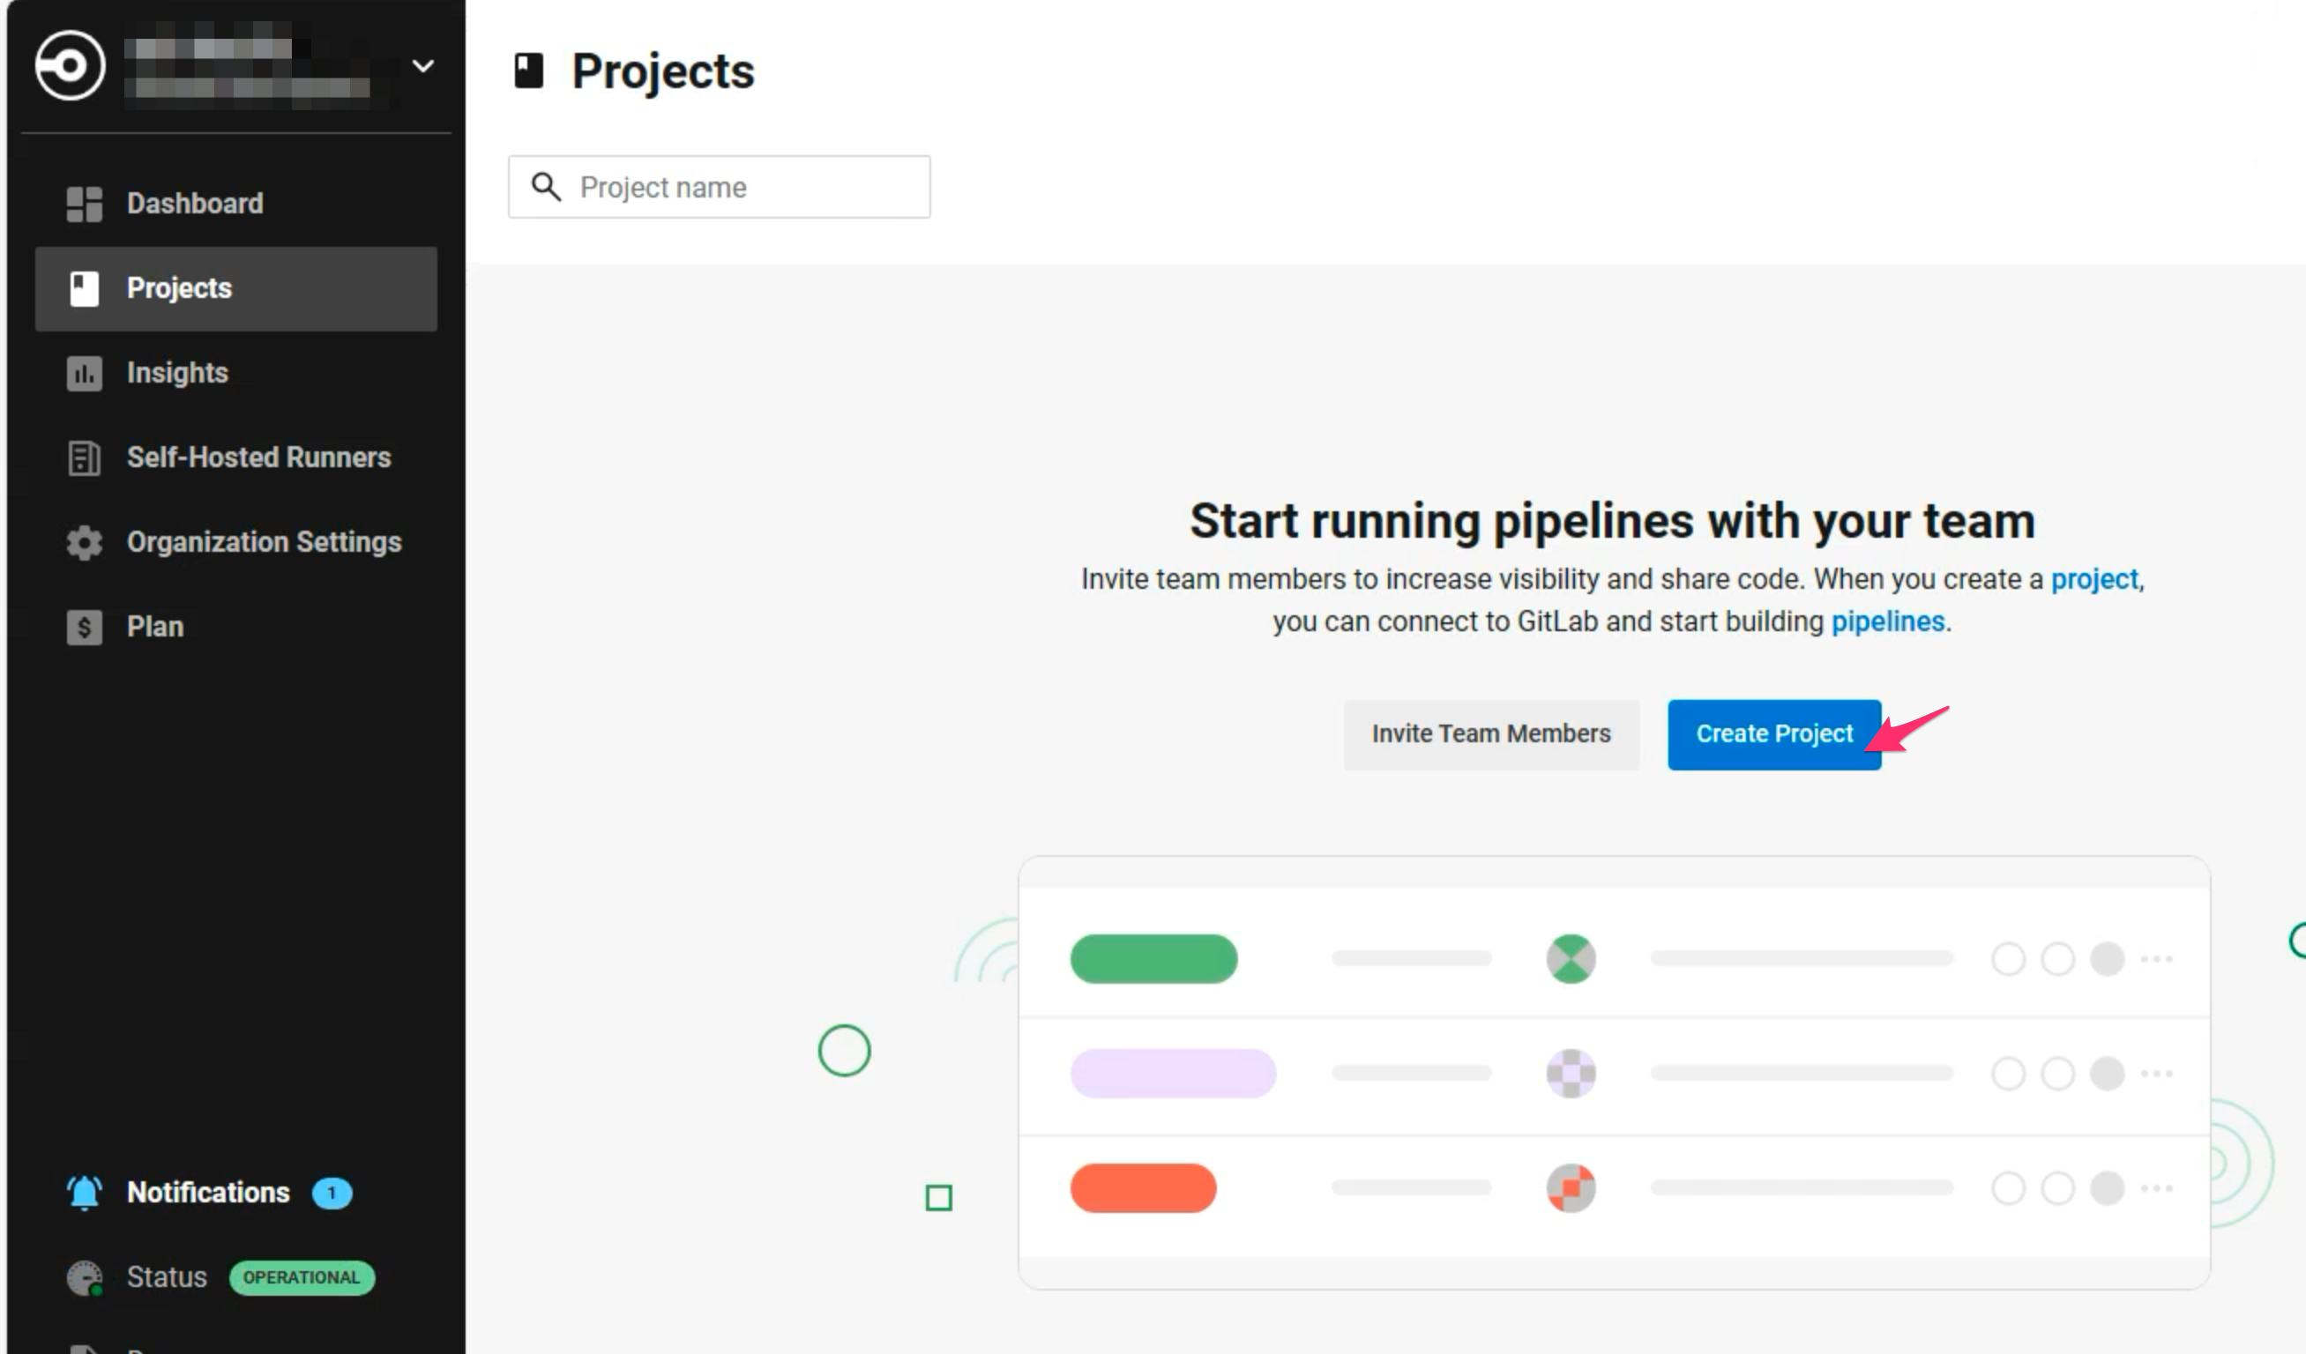2306x1354 pixels.
Task: Open Insights via its chart icon
Action: [x=83, y=373]
